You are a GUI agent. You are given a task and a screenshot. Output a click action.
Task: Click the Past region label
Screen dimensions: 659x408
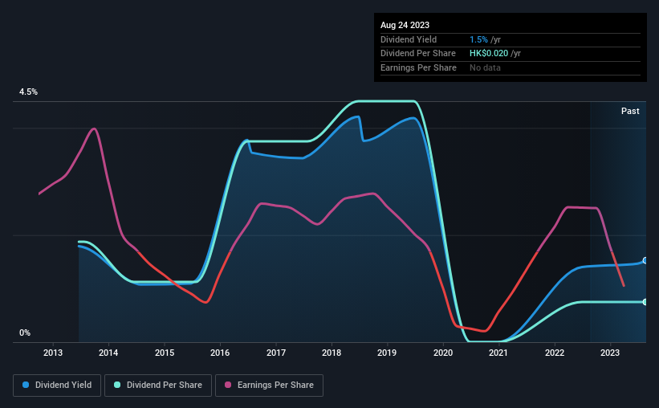click(630, 111)
